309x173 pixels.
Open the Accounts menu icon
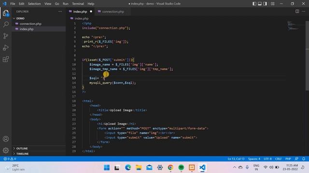click(6, 139)
